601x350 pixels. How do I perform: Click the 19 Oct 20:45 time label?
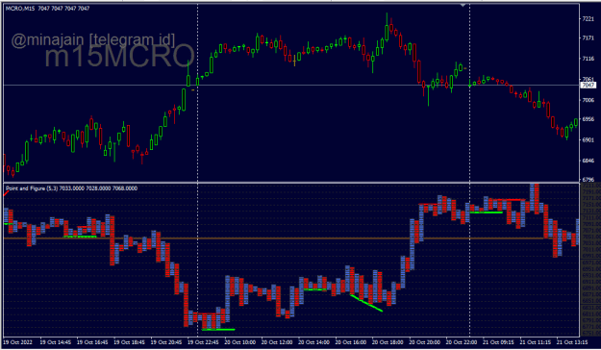point(166,342)
